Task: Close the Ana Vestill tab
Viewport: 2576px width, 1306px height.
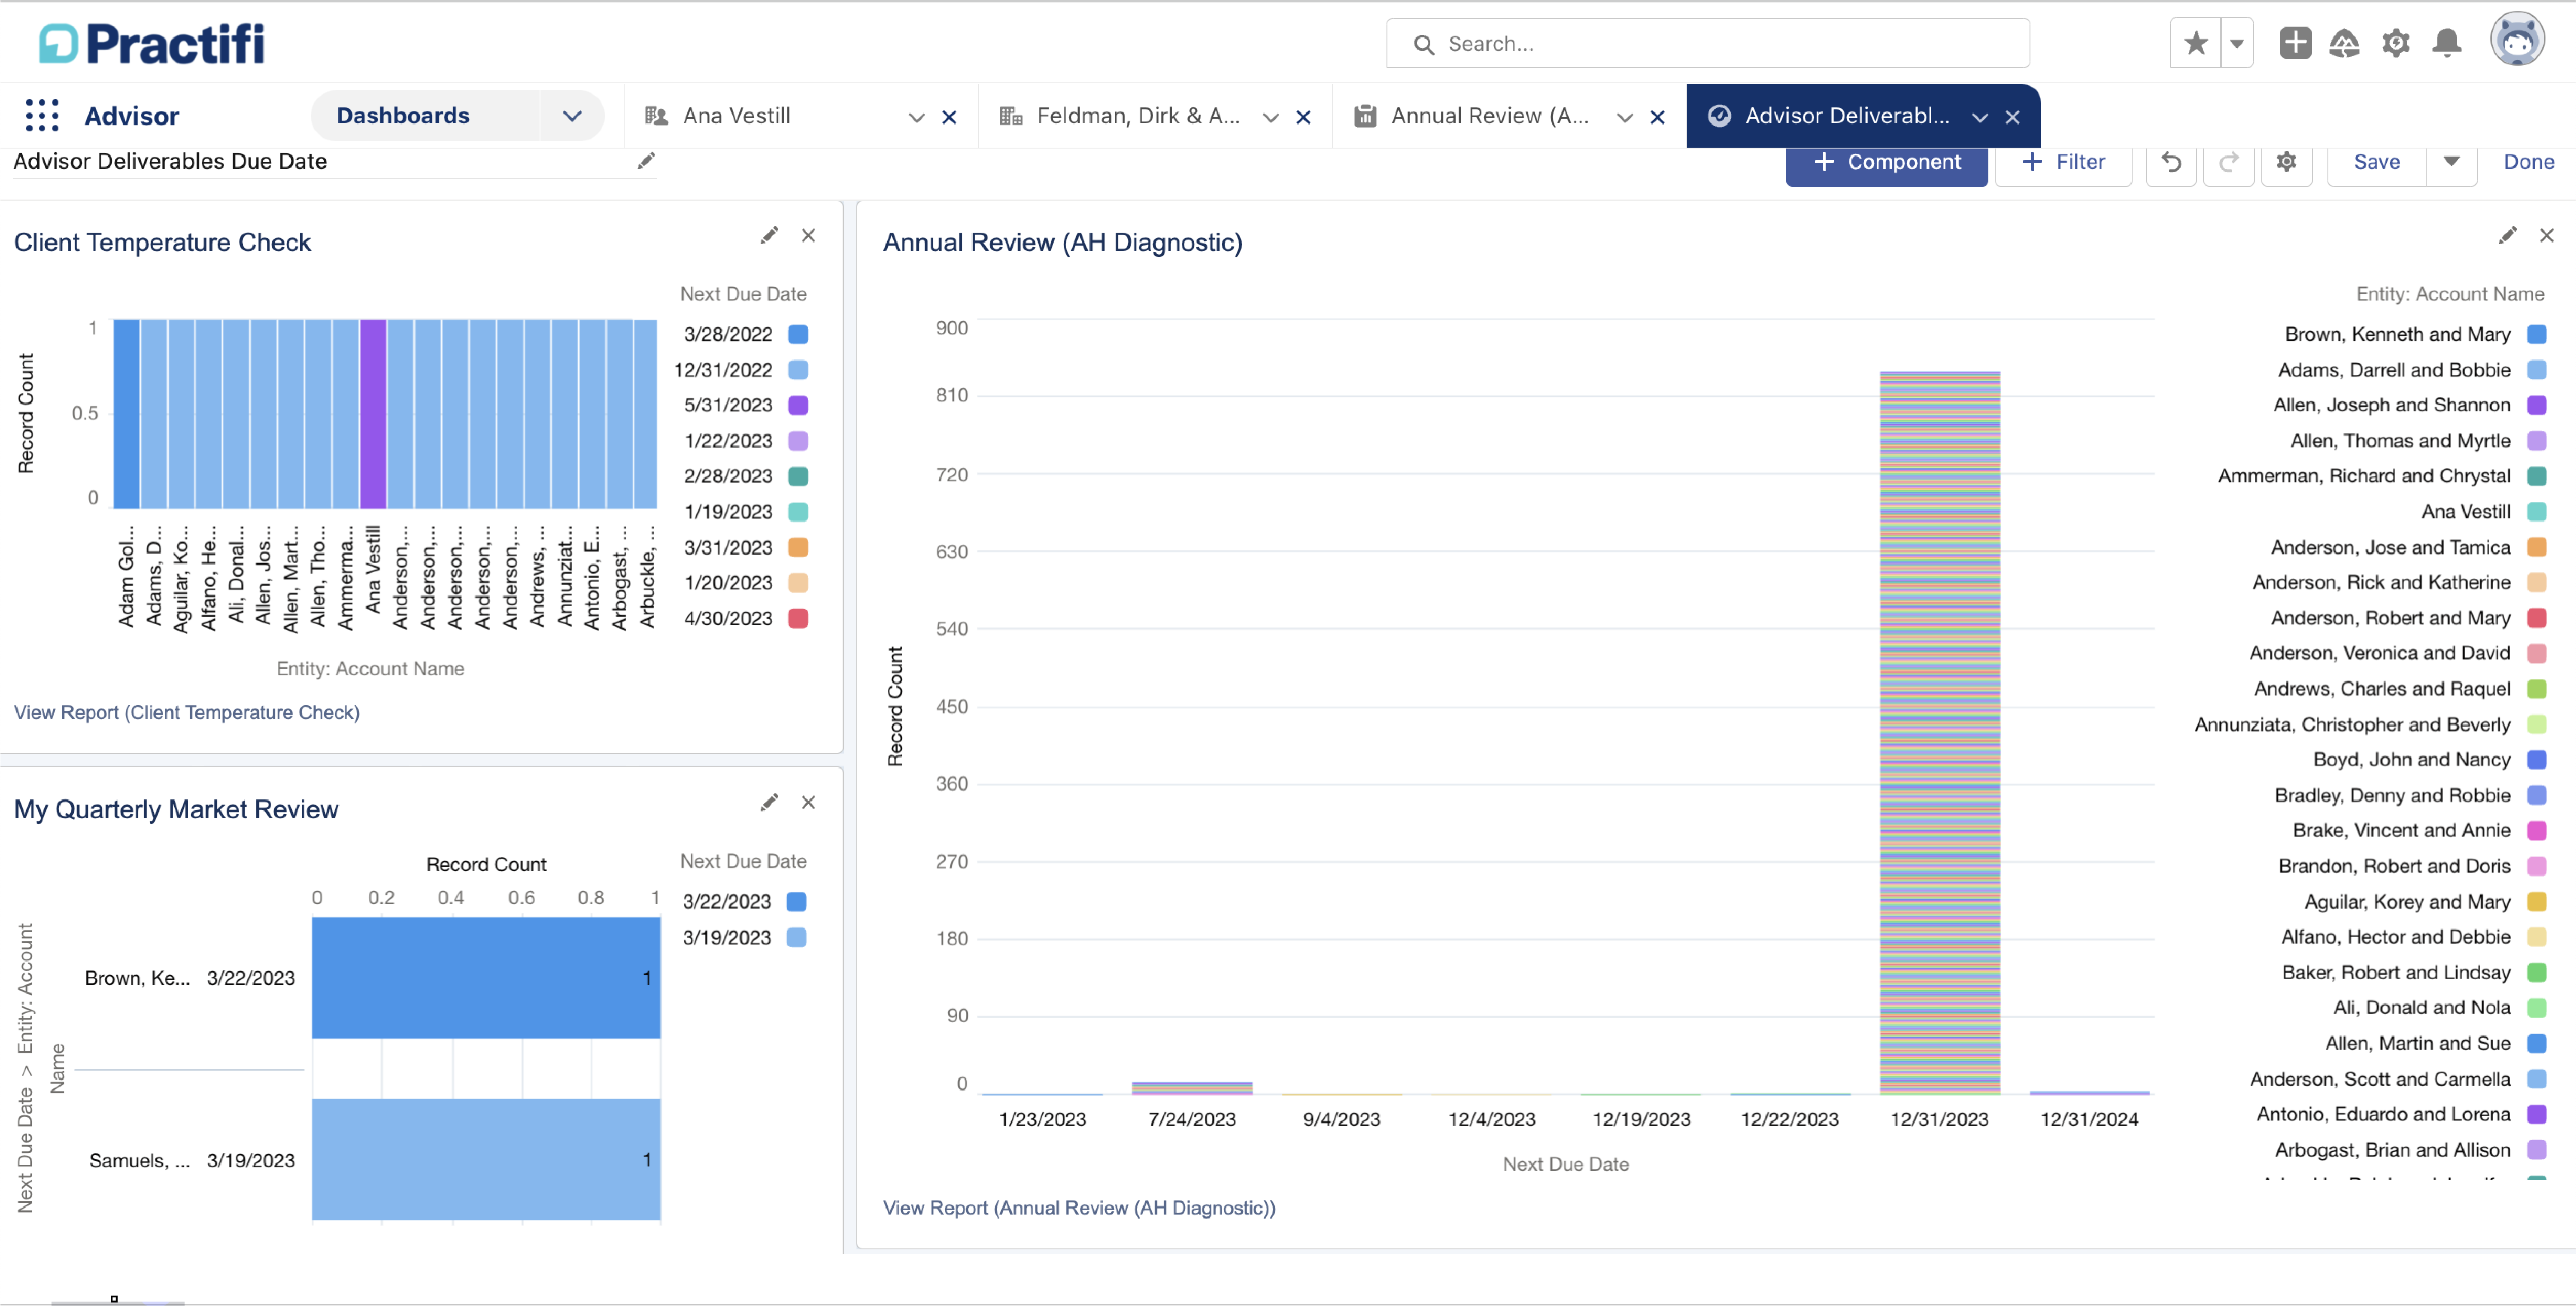Action: point(949,117)
